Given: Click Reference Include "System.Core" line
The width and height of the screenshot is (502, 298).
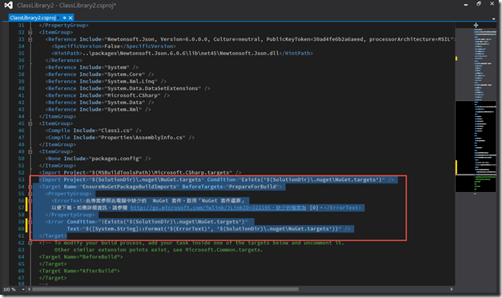Looking at the screenshot, I should [99, 74].
